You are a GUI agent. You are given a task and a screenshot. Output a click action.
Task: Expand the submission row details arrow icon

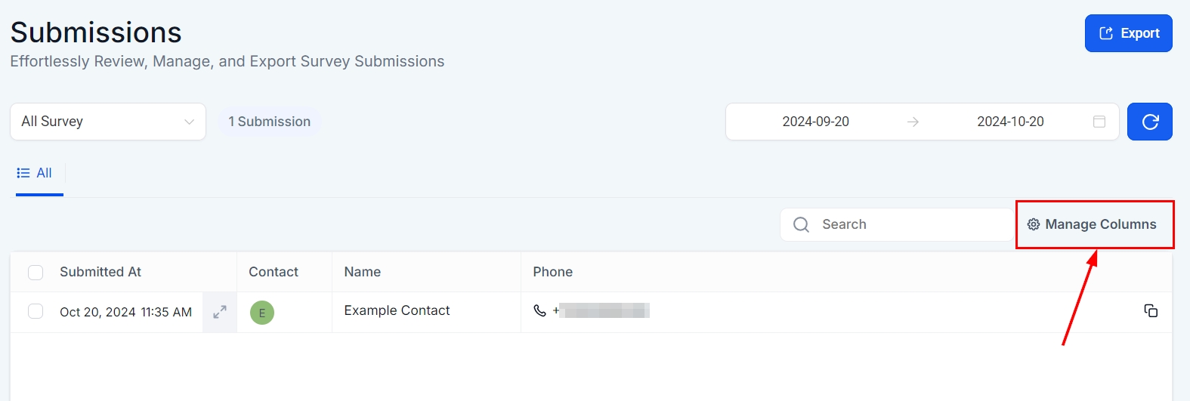click(x=220, y=312)
